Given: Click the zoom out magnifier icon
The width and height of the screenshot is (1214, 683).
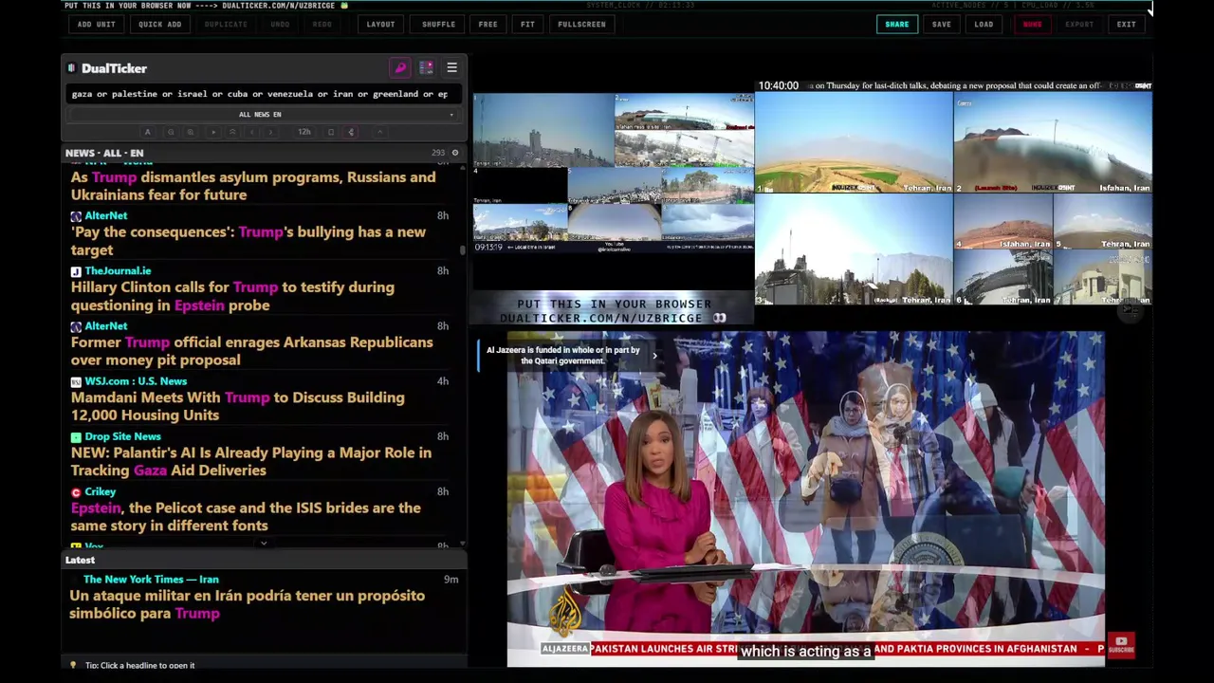Looking at the screenshot, I should click(171, 132).
